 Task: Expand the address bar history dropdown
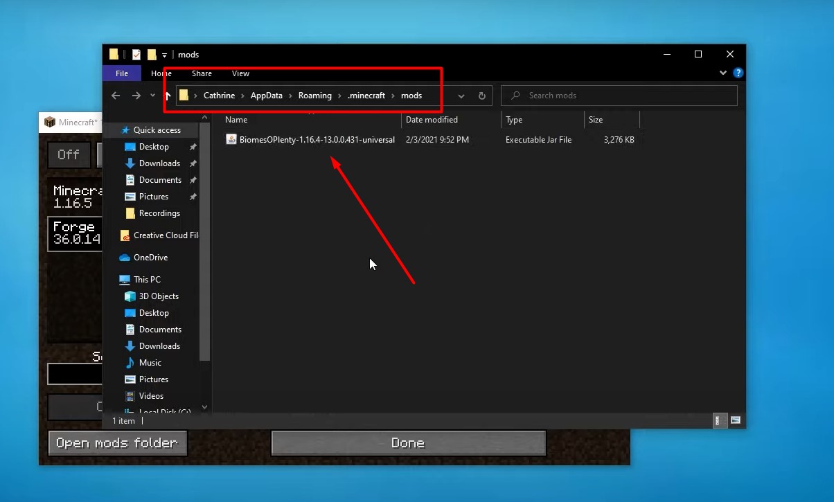pos(461,96)
